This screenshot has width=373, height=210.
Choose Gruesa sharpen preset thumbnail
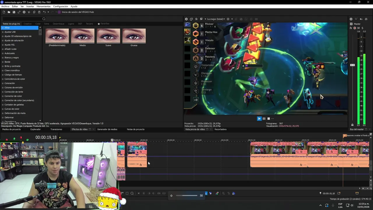pos(134,36)
